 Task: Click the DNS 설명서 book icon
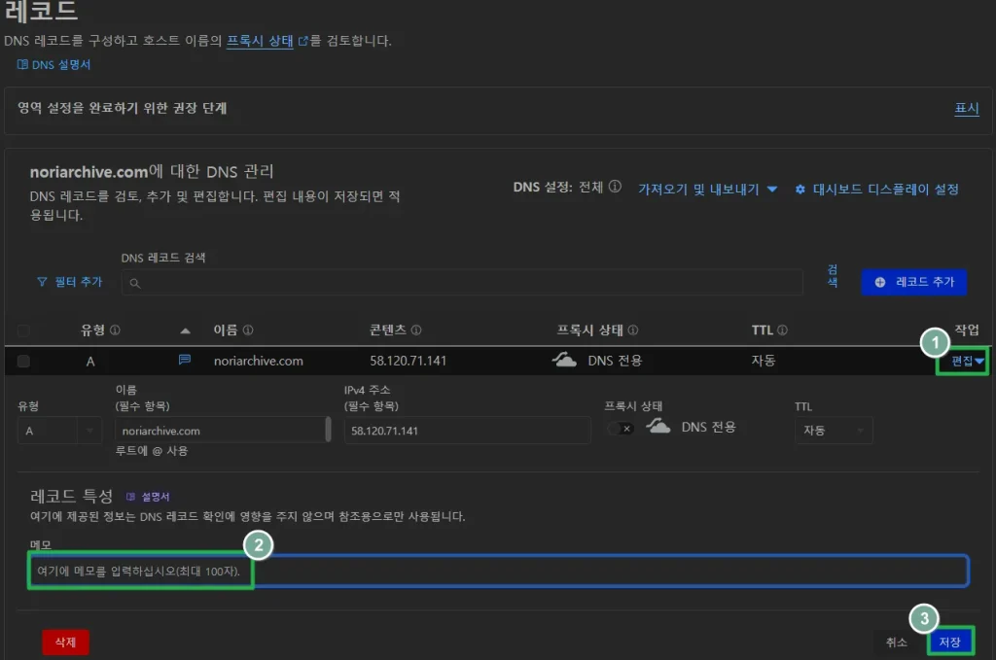[23, 64]
